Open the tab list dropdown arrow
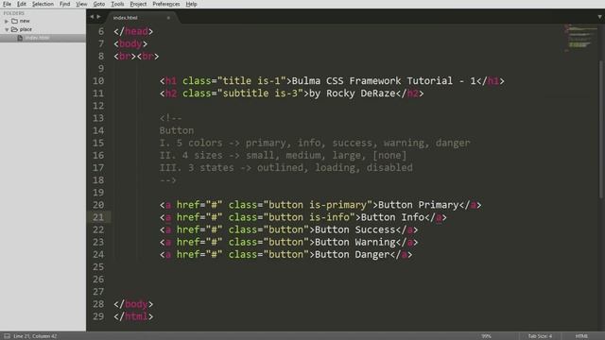Viewport: 605px width, 340px height. point(599,17)
